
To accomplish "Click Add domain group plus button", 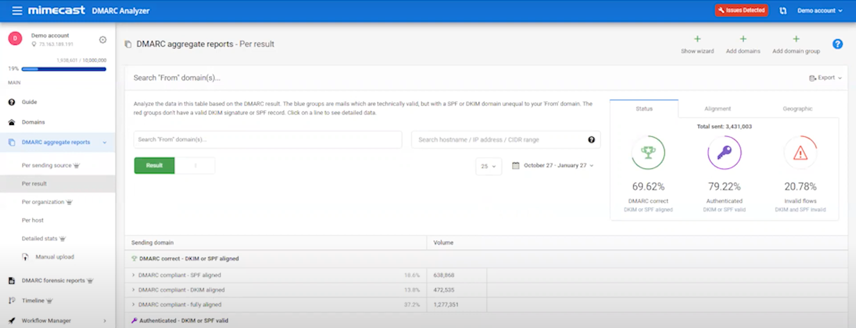I will click(796, 44).
